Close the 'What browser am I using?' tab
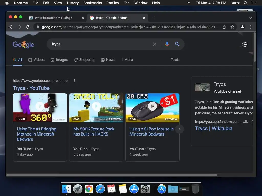The image size is (262, 196). click(x=83, y=18)
